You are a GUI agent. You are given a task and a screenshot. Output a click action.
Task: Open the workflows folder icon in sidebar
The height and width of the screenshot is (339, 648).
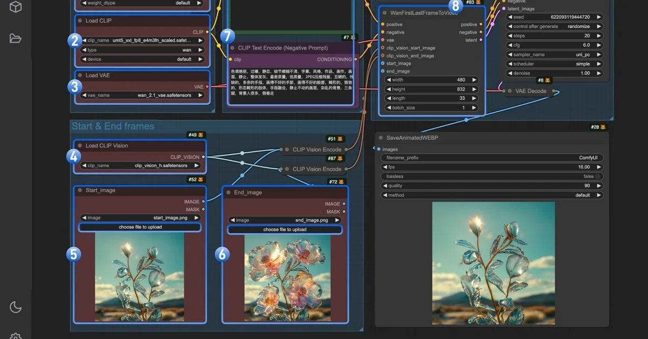(x=16, y=38)
